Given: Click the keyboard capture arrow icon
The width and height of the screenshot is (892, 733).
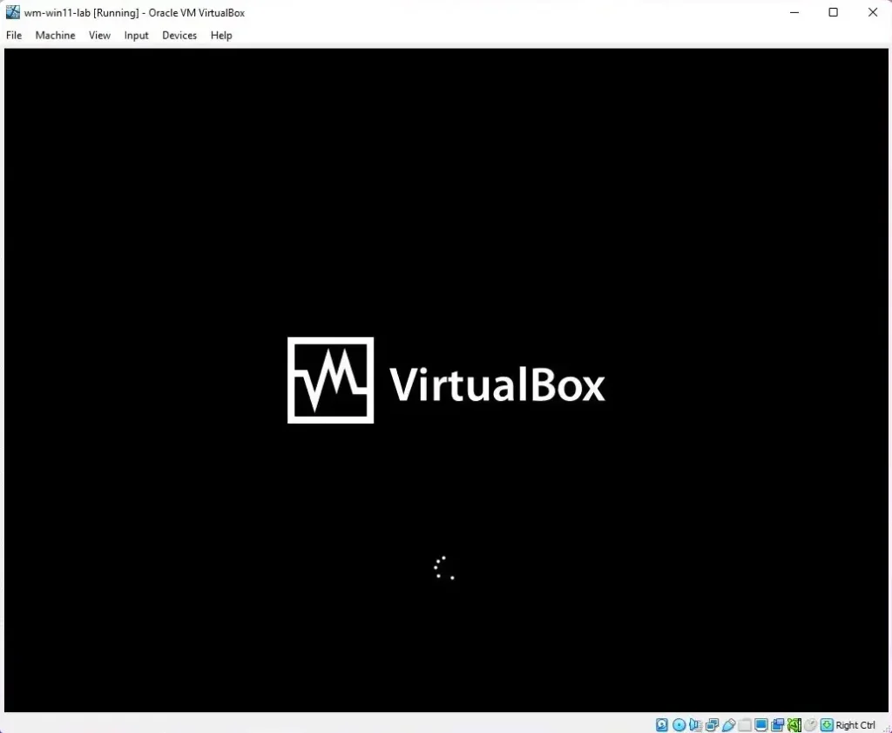Looking at the screenshot, I should pos(827,725).
